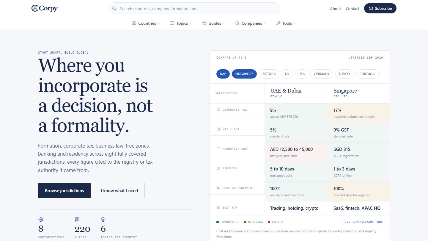Toggle the UK comparison chip

[x=287, y=74]
